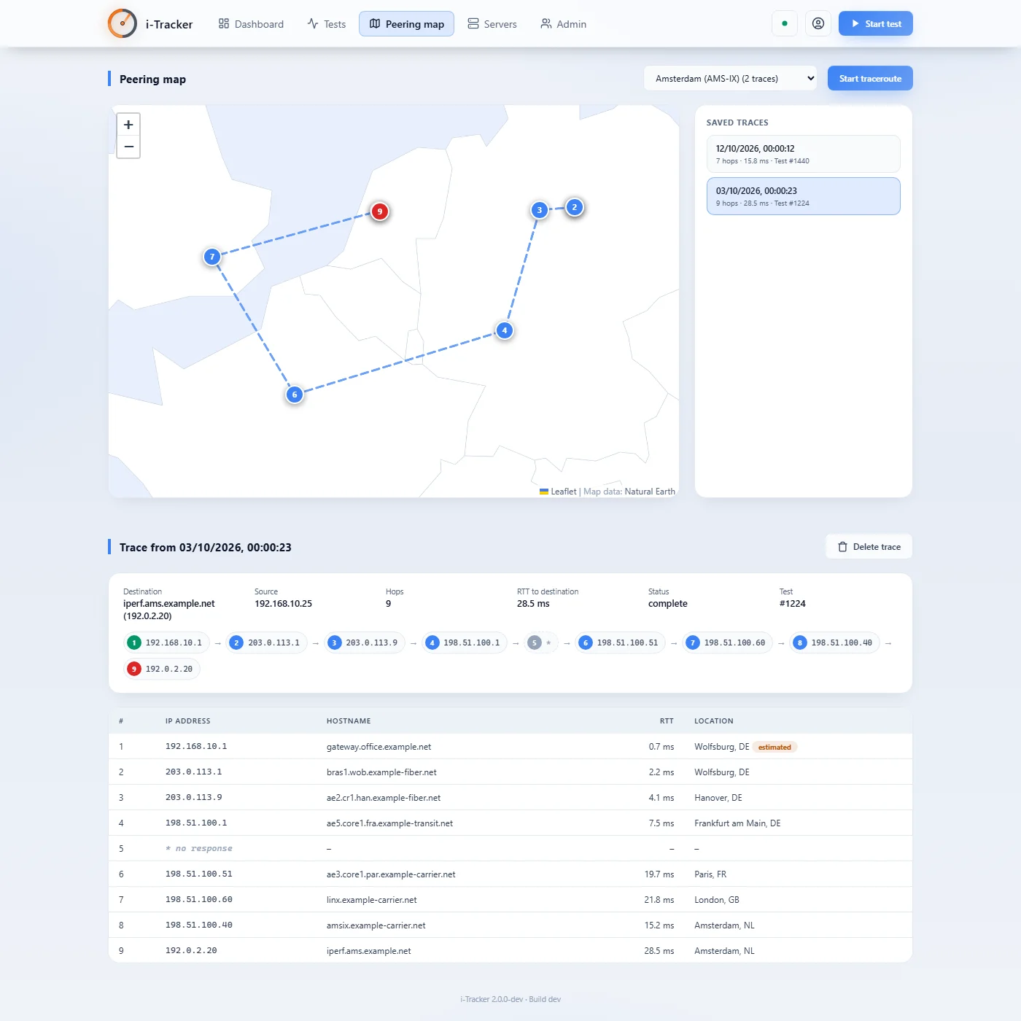Click the green status indicator dot
The width and height of the screenshot is (1021, 1021).
tap(785, 23)
